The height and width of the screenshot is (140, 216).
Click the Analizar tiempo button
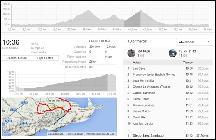point(17,58)
